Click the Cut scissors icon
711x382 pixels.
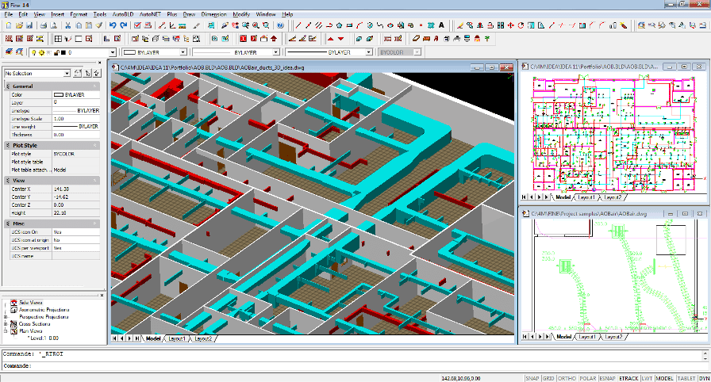click(x=69, y=25)
